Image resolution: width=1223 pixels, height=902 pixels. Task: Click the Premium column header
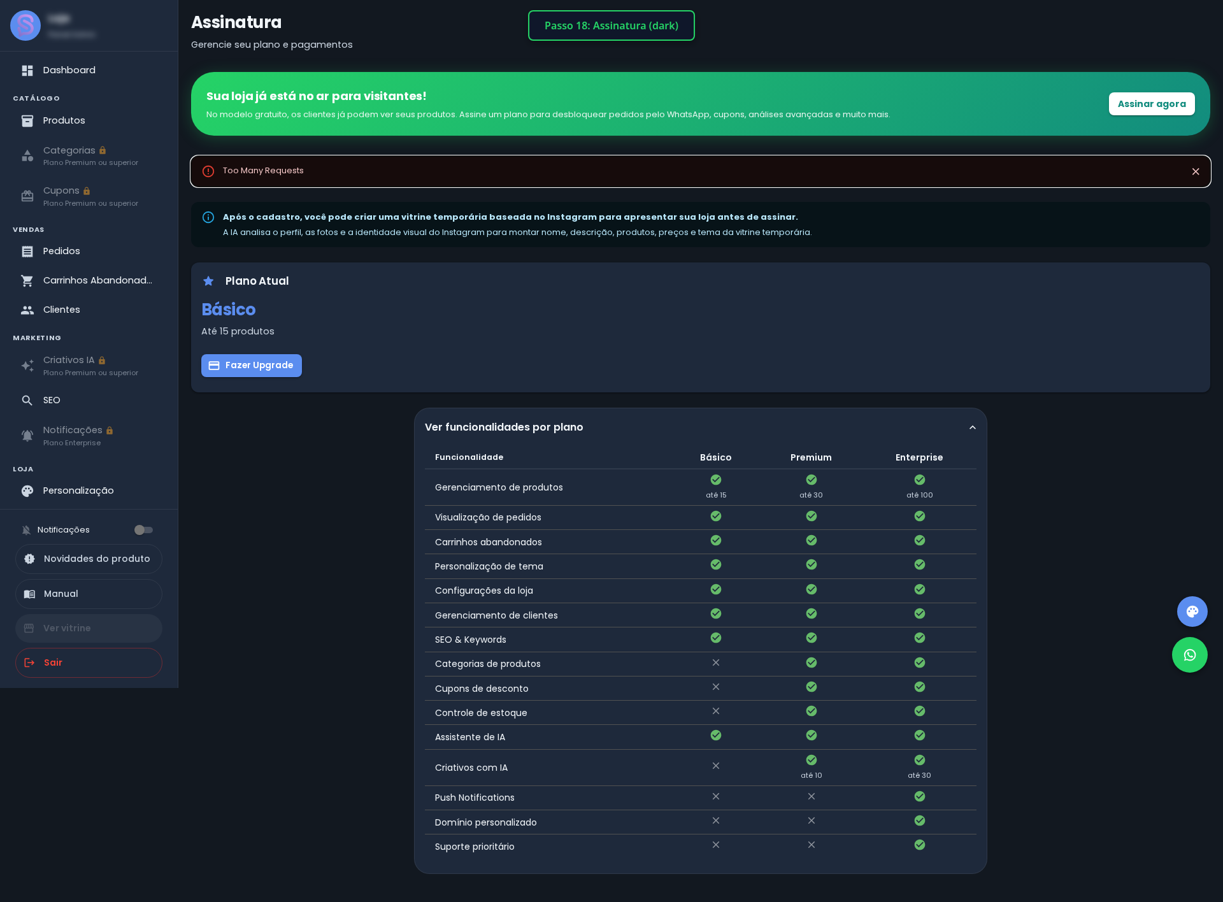click(811, 457)
